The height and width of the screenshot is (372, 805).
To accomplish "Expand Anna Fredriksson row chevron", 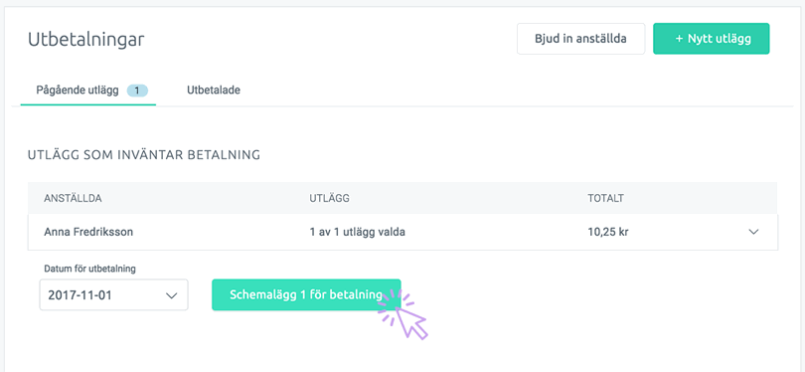I will (753, 232).
